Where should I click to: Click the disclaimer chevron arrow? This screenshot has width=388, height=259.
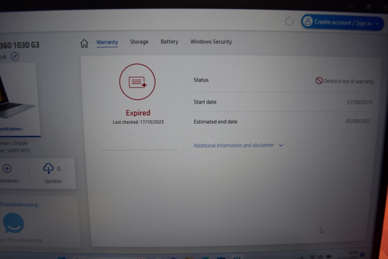(x=281, y=145)
